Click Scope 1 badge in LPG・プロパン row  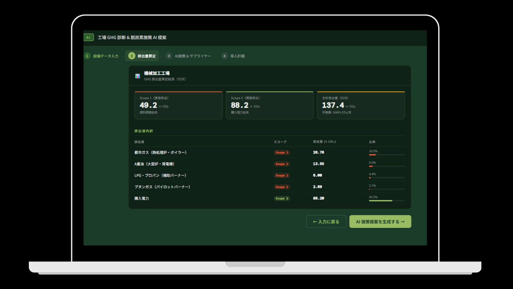point(282,176)
